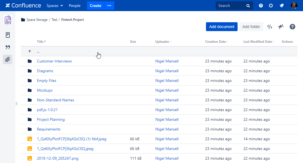Open Confluence settings gear icon
The width and height of the screenshot is (303, 163).
coord(271,6)
